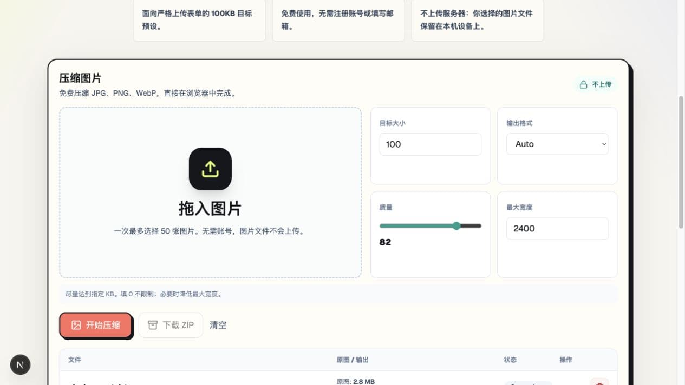Click the 最大宽度 label
The width and height of the screenshot is (685, 385).
point(519,207)
